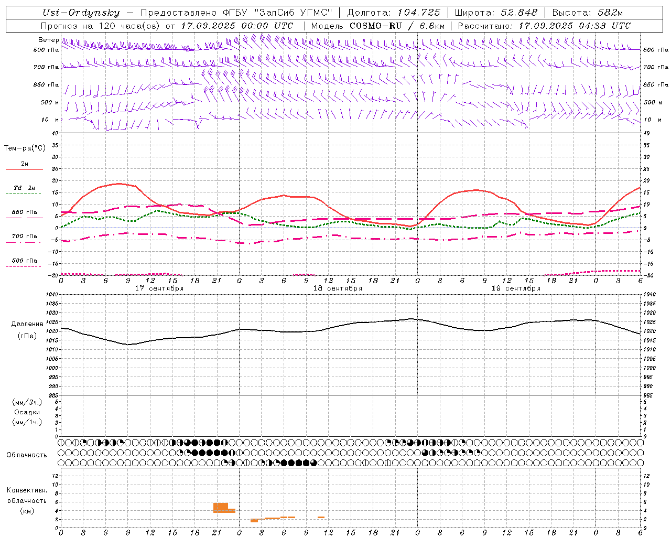Click the '19 сентября' date label
The image size is (671, 537).
tap(516, 288)
